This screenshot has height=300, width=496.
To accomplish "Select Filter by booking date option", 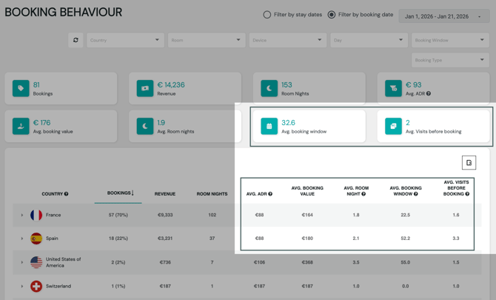I will click(332, 15).
